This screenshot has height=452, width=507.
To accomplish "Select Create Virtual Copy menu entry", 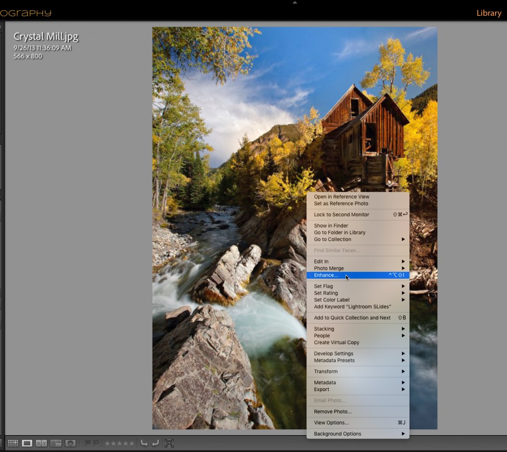I will pos(337,343).
